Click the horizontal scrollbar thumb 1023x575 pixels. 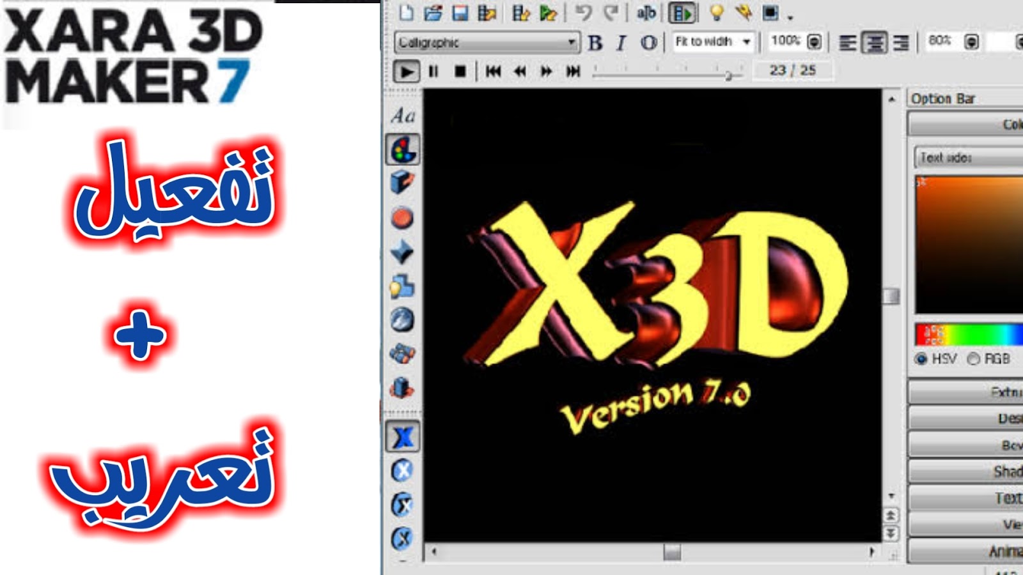[672, 552]
